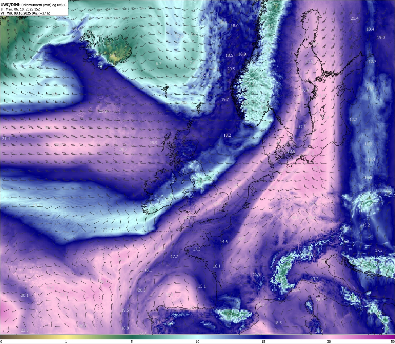The height and width of the screenshot is (344, 395).
Task: Click the colour scale label '50'
Action: (393, 342)
